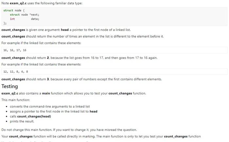Click the '12, 12, 8, 6, 8' example box
This screenshot has width=229, height=142.
click(114, 72)
